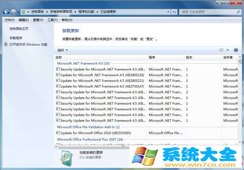The height and width of the screenshot is (170, 244).
Task: Open recent pages dropdown beside navigation arrows
Action: tap(19, 12)
